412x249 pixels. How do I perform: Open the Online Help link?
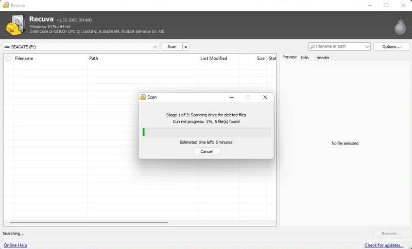tap(15, 245)
